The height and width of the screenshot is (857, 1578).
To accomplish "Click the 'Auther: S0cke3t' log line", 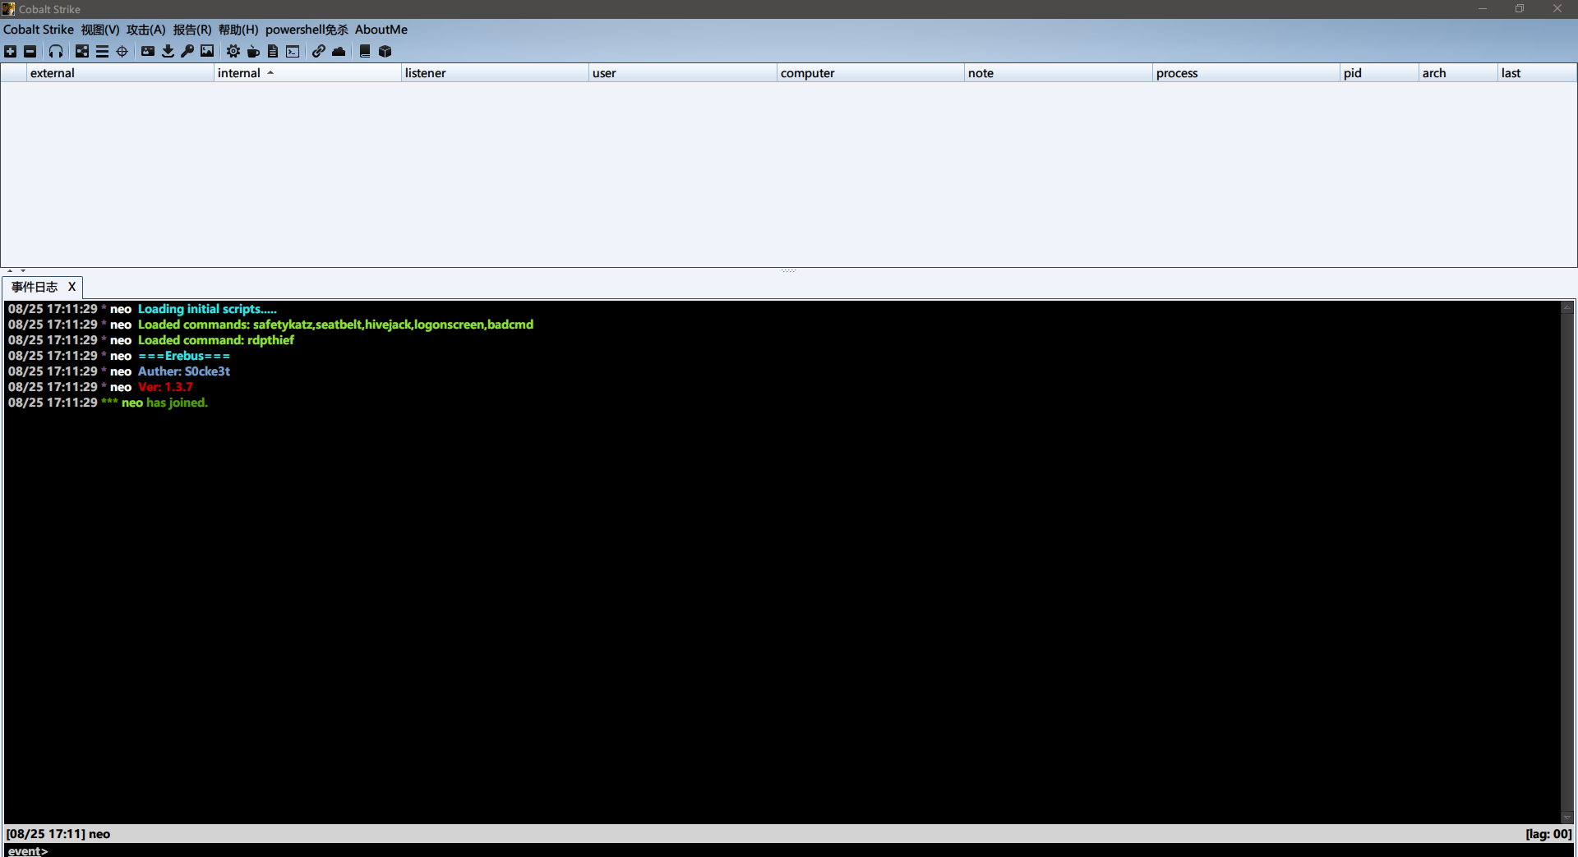I will click(184, 371).
